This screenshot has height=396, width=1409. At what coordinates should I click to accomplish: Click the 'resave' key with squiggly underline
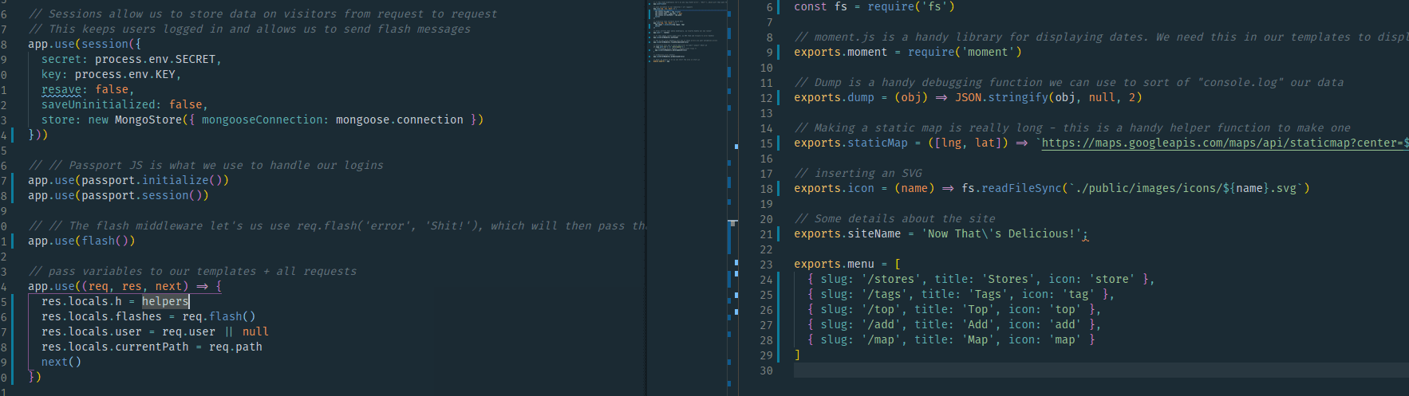pyautogui.click(x=61, y=90)
